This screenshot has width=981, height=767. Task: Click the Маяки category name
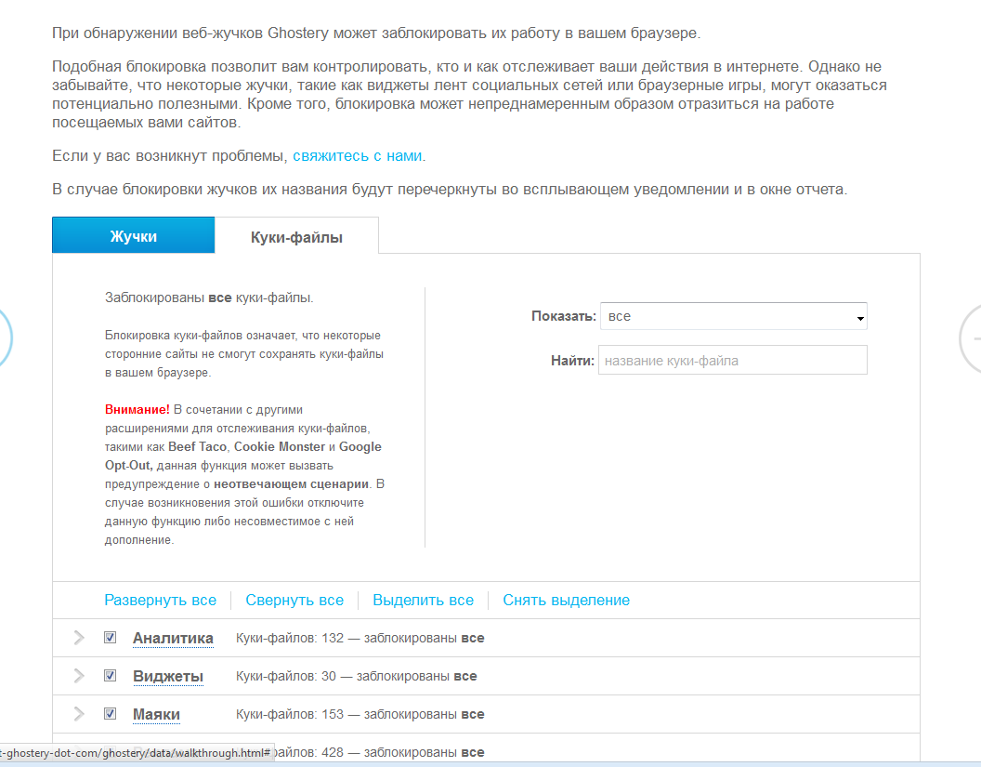tap(156, 714)
